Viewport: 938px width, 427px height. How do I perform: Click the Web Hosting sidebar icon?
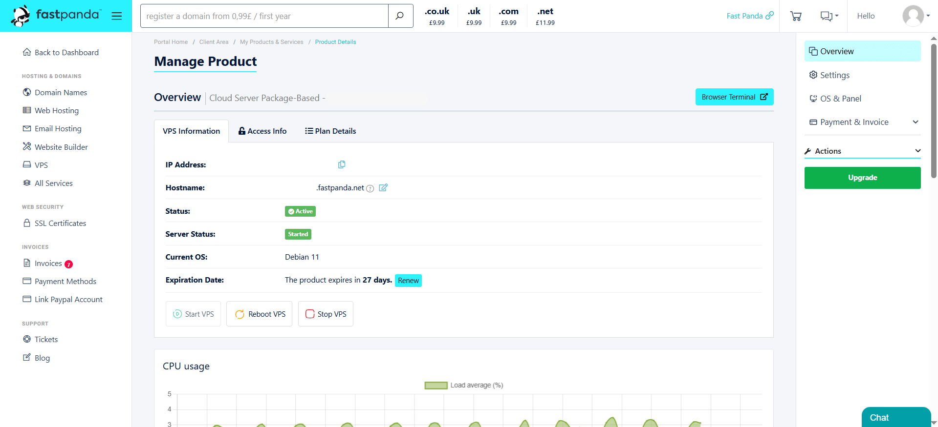tap(27, 110)
